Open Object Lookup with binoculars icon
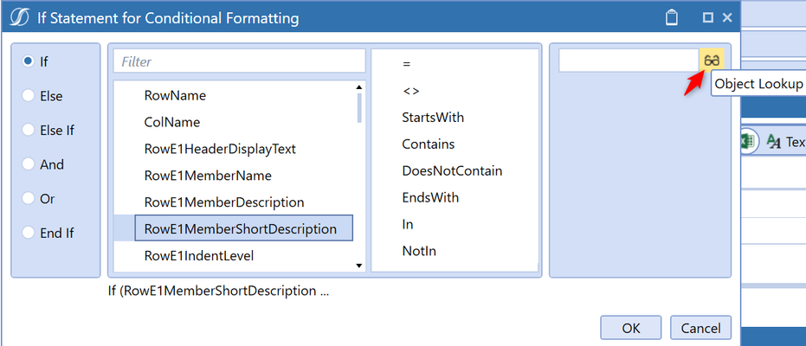 712,61
